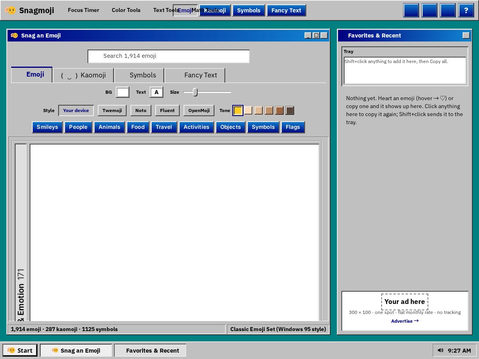Minimize the Snag an Emoji window
The image size is (479, 359).
click(308, 36)
